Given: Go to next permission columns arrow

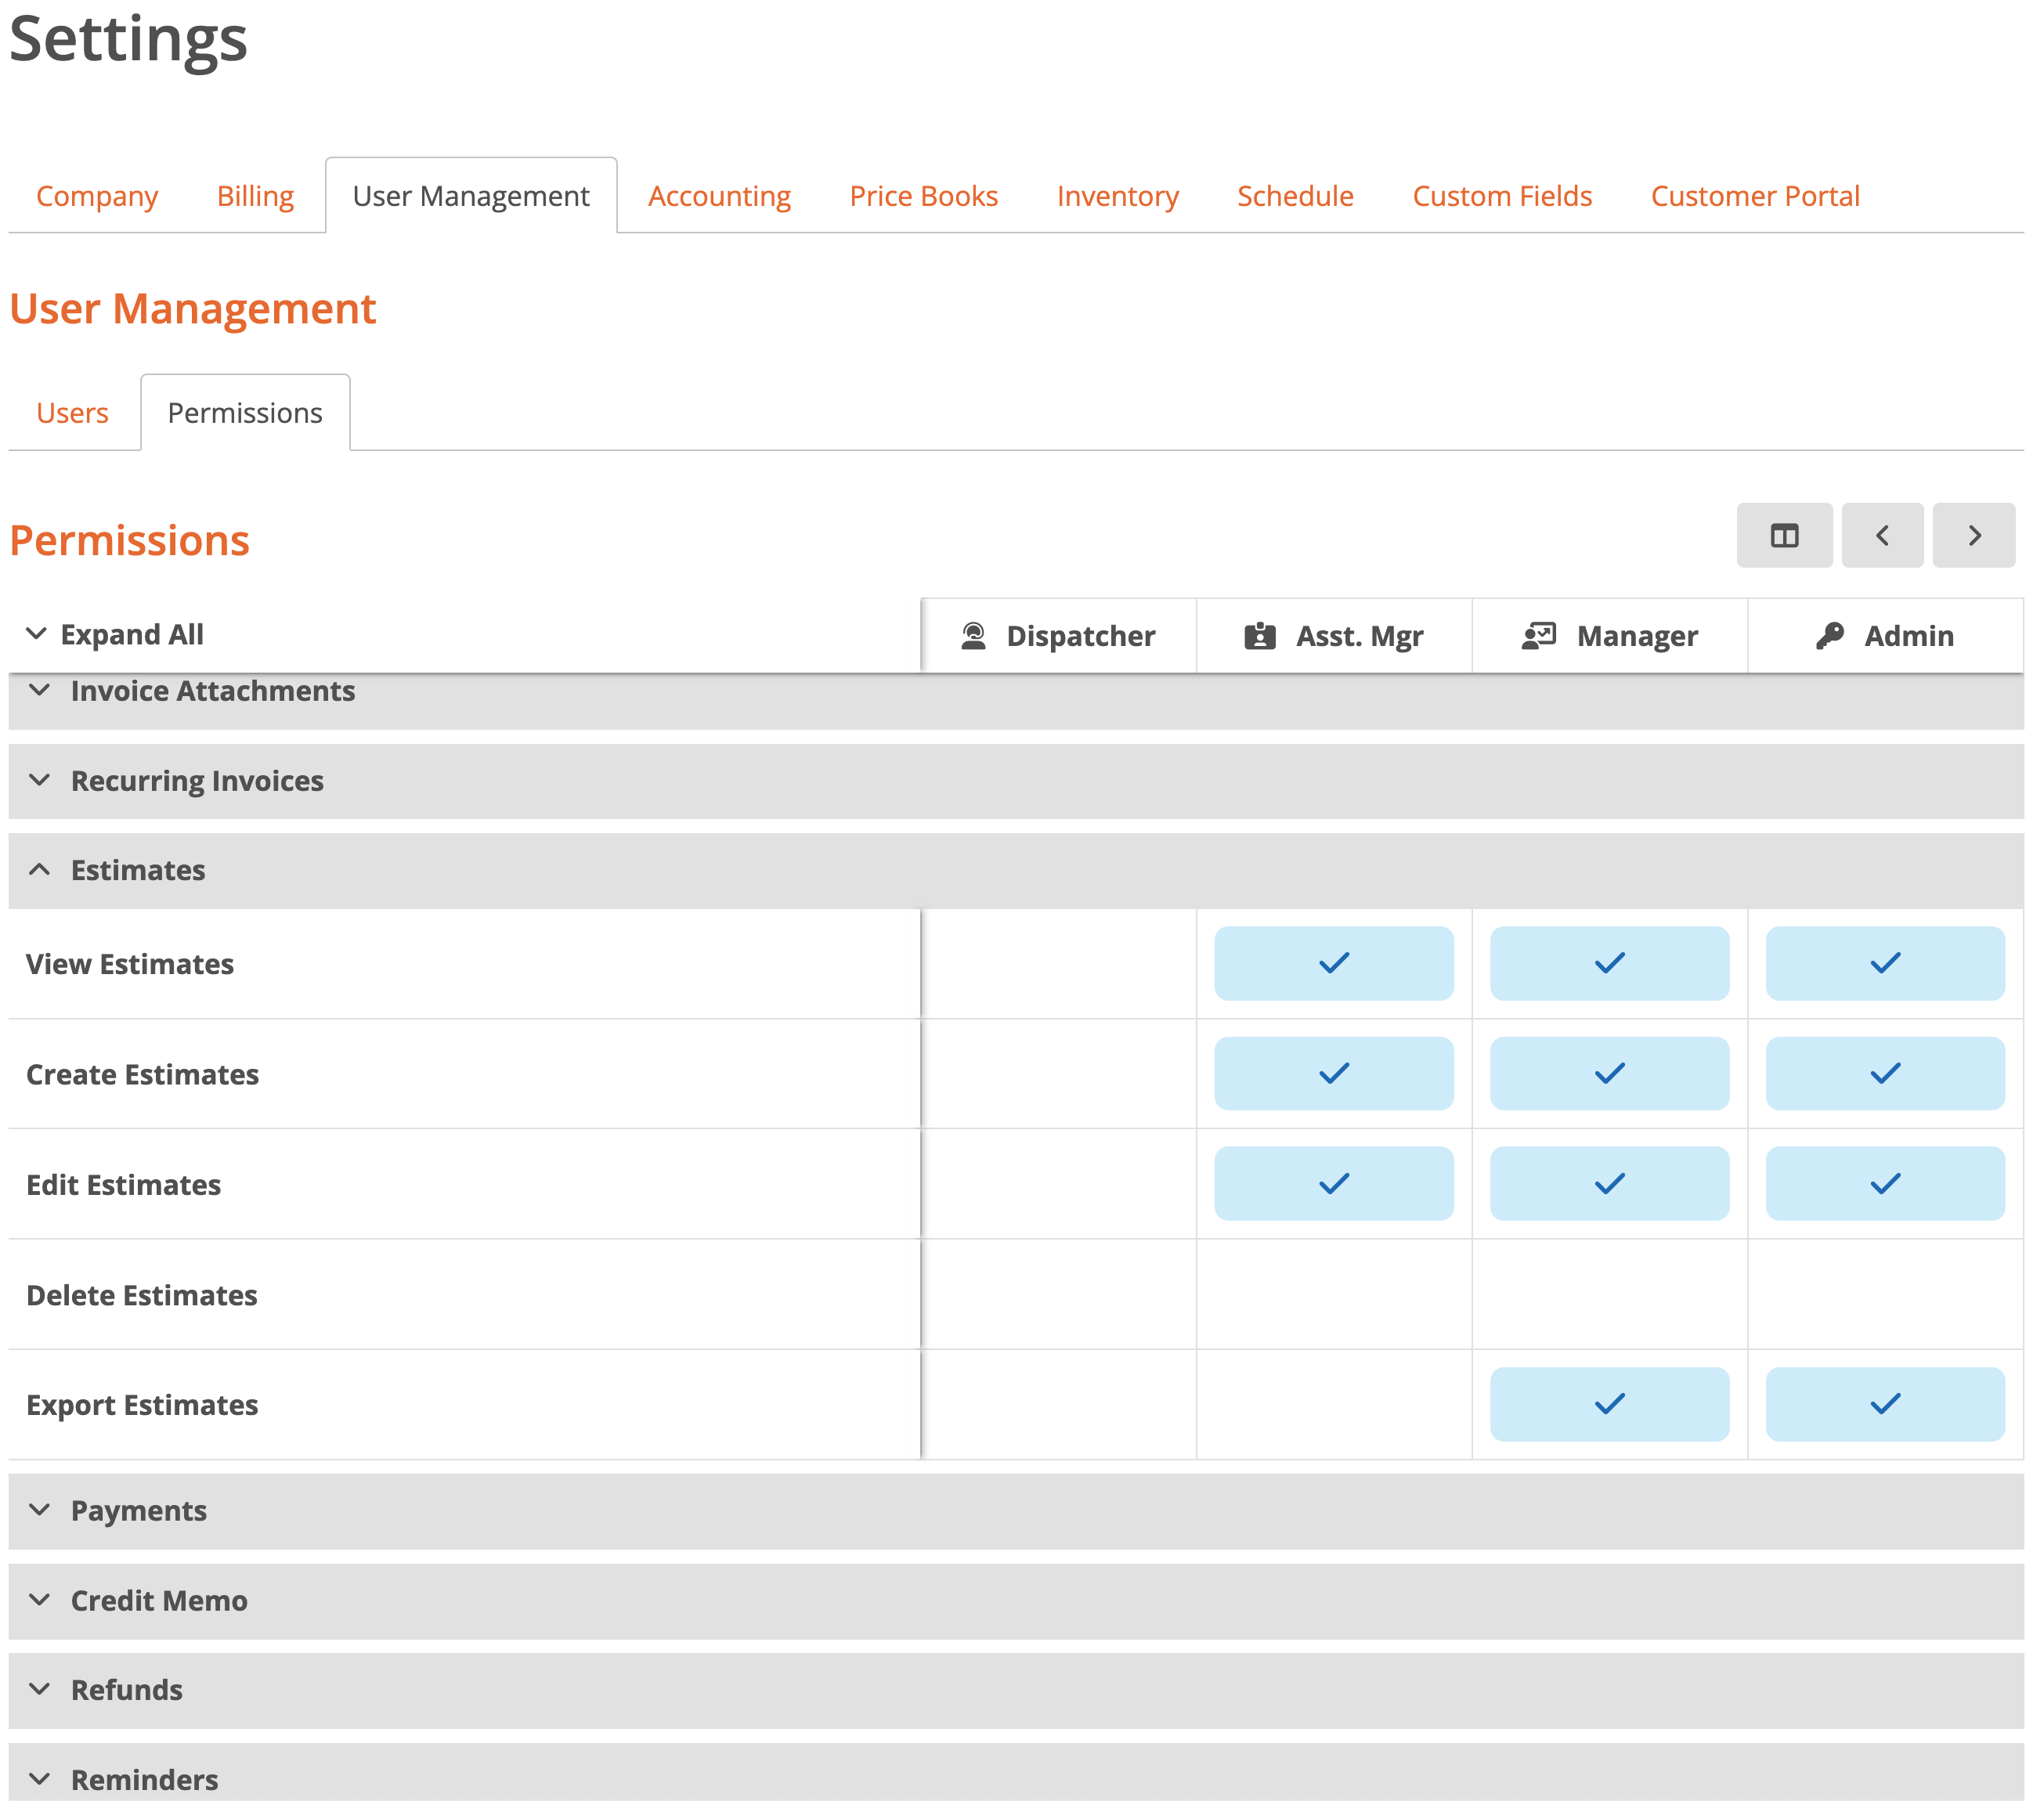Looking at the screenshot, I should [1973, 535].
